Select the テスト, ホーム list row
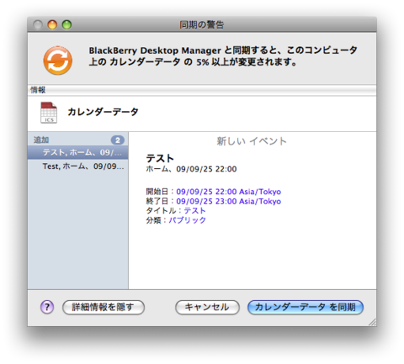 click(78, 152)
